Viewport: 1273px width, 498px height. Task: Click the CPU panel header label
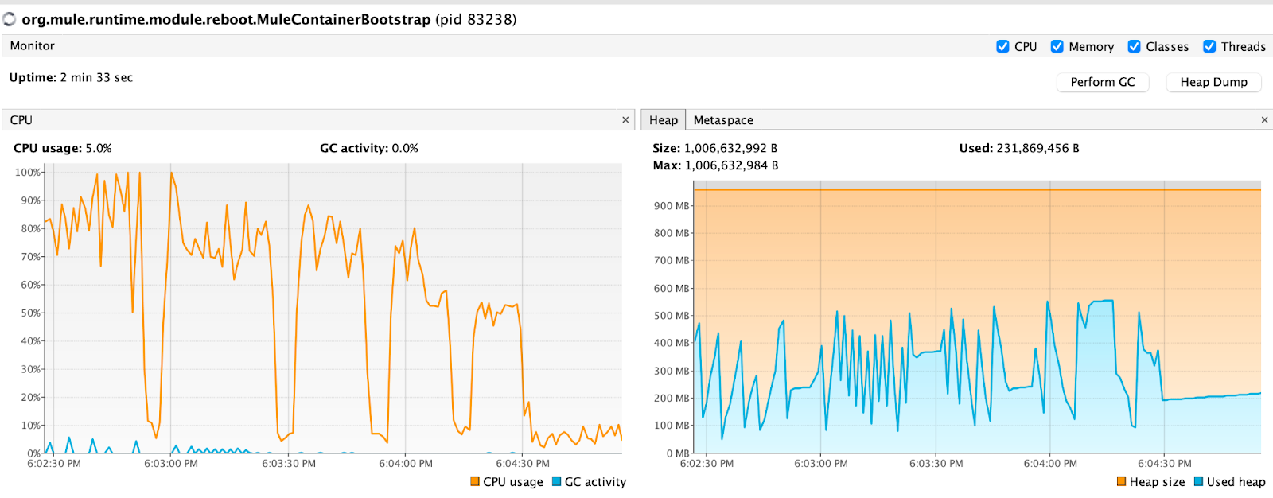point(21,120)
